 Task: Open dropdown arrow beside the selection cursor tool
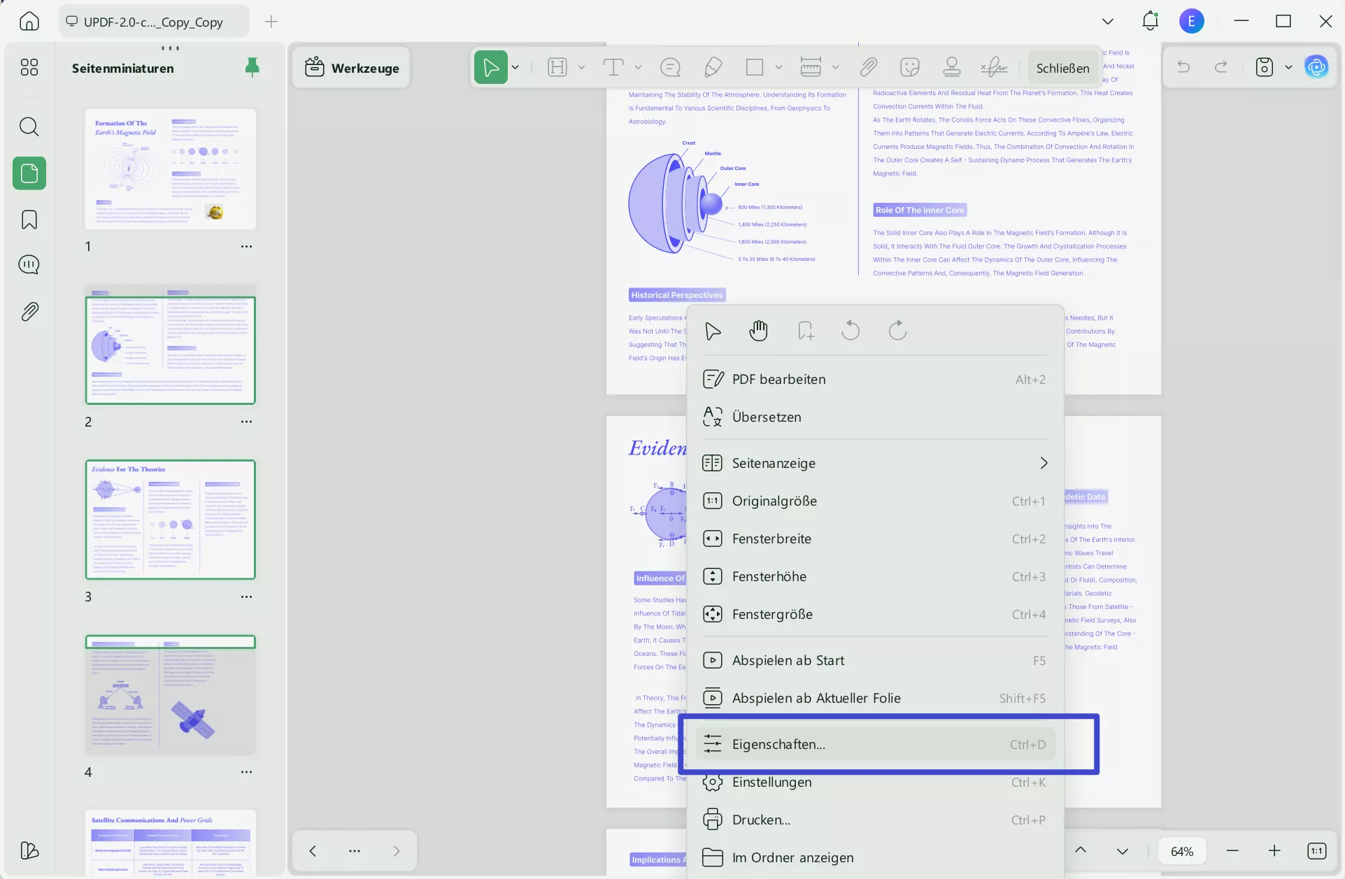(x=515, y=68)
